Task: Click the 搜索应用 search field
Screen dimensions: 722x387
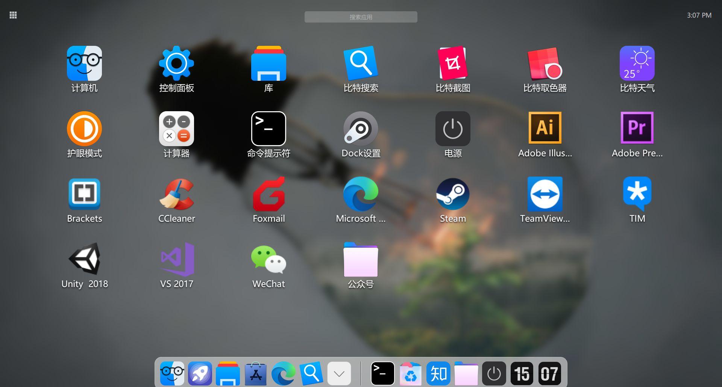Action: [361, 17]
